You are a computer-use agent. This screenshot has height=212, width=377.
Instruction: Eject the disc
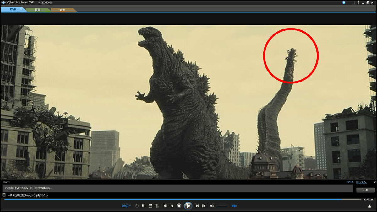click(x=369, y=206)
